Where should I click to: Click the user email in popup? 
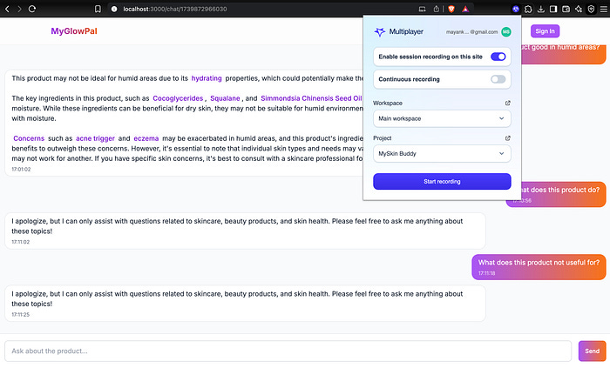[472, 32]
